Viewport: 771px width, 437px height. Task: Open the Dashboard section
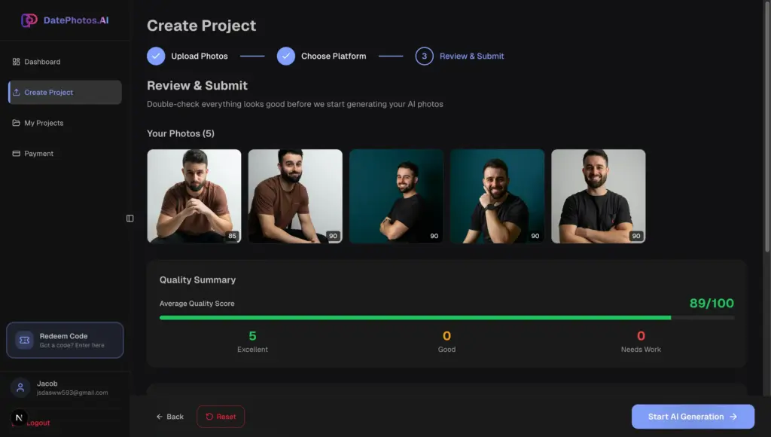42,61
